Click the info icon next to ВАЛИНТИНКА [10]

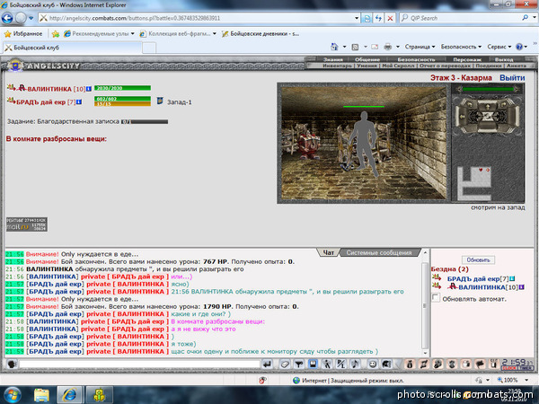[x=89, y=89]
